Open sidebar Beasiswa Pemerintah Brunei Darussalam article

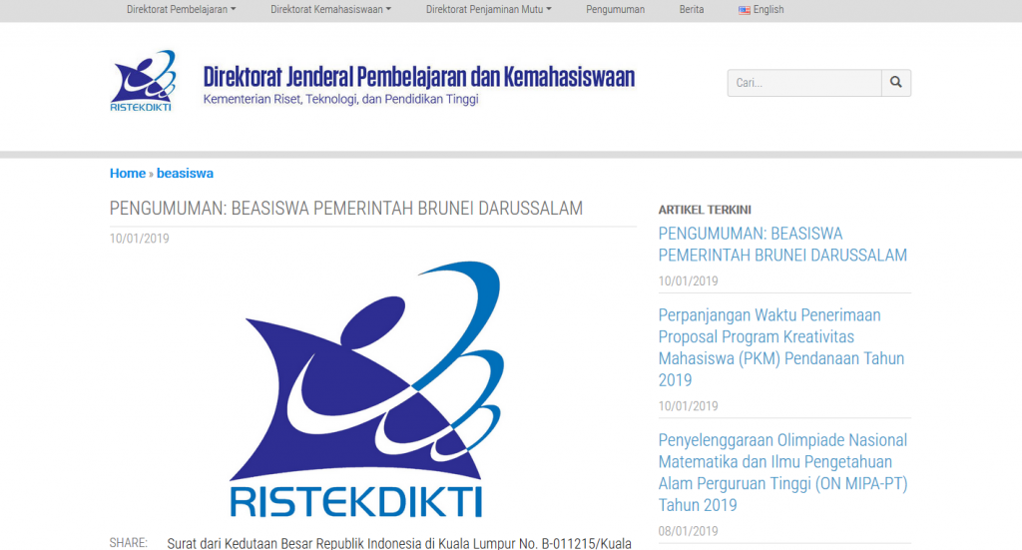pos(782,245)
